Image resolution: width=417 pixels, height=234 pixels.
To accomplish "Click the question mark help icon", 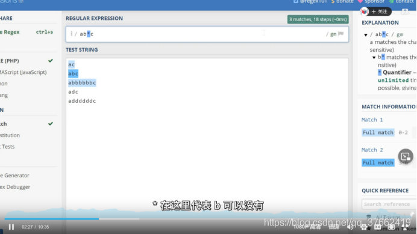I will [x=405, y=11].
